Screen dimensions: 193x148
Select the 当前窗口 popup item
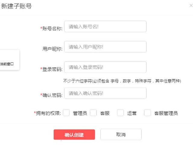point(7,64)
